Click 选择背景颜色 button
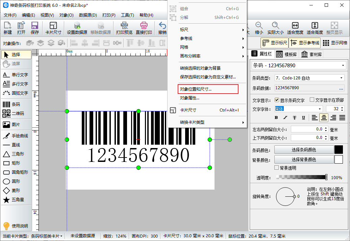This screenshot has height=241, width=350. point(304,160)
